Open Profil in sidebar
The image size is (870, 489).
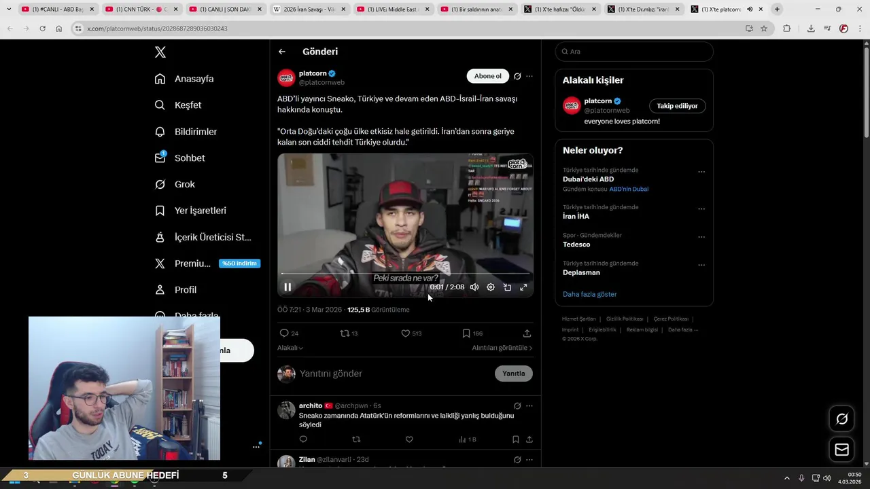click(175, 290)
